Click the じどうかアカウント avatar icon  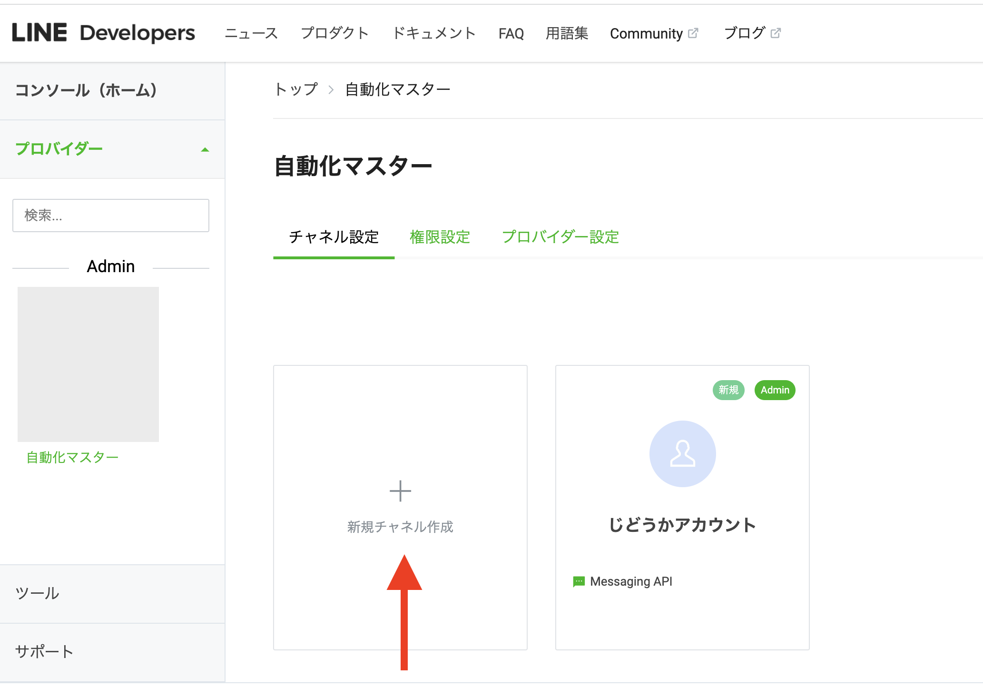[x=682, y=453]
